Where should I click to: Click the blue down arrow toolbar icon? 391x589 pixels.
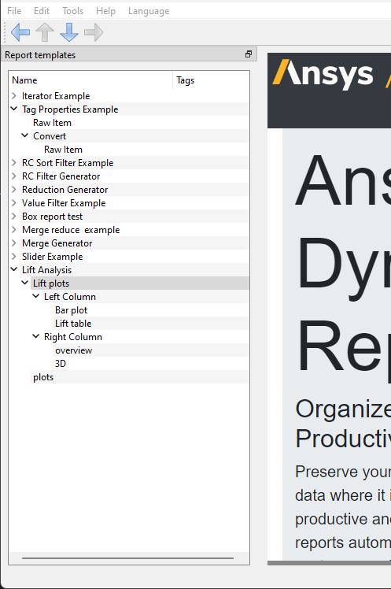click(69, 32)
